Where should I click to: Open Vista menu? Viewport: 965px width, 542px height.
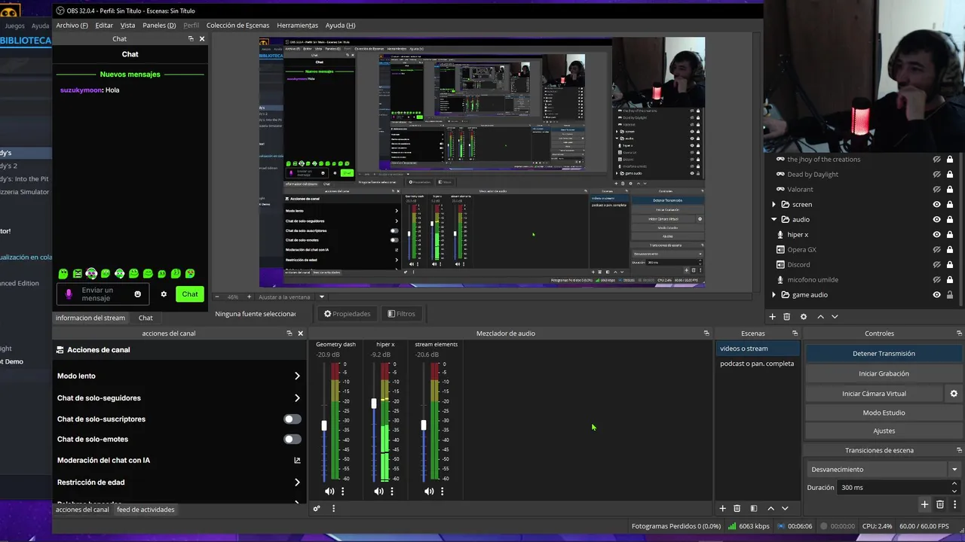tap(127, 25)
